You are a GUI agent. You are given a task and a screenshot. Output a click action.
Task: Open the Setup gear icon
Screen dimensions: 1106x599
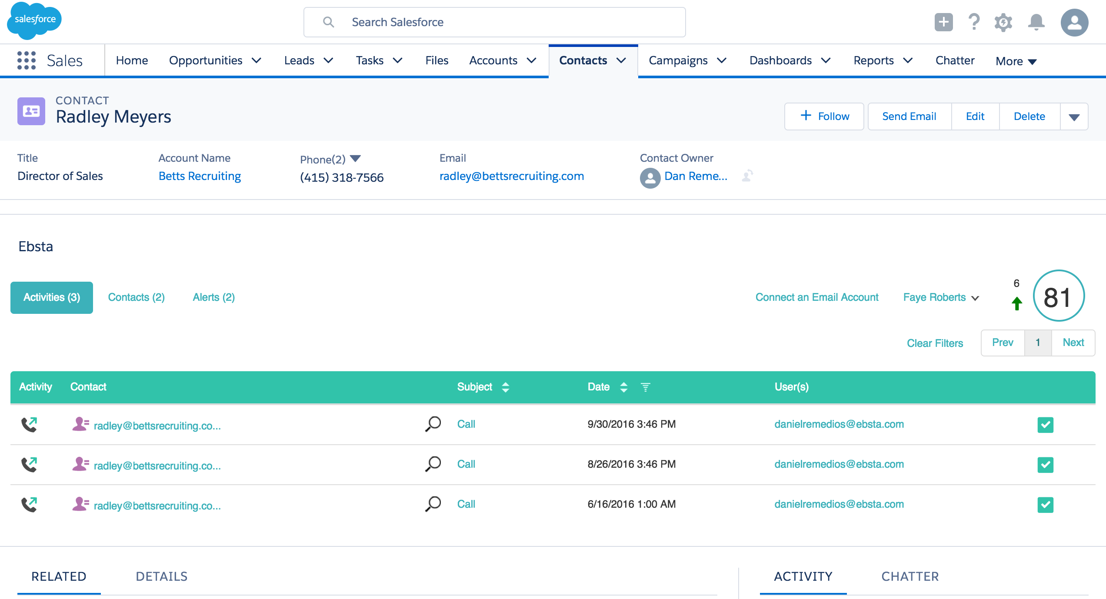coord(1003,22)
